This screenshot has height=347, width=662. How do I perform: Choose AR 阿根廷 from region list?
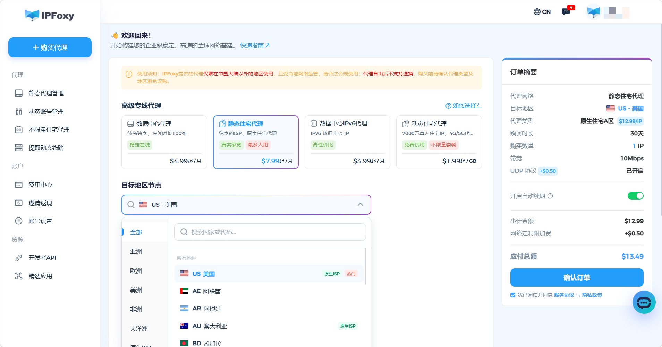269,309
